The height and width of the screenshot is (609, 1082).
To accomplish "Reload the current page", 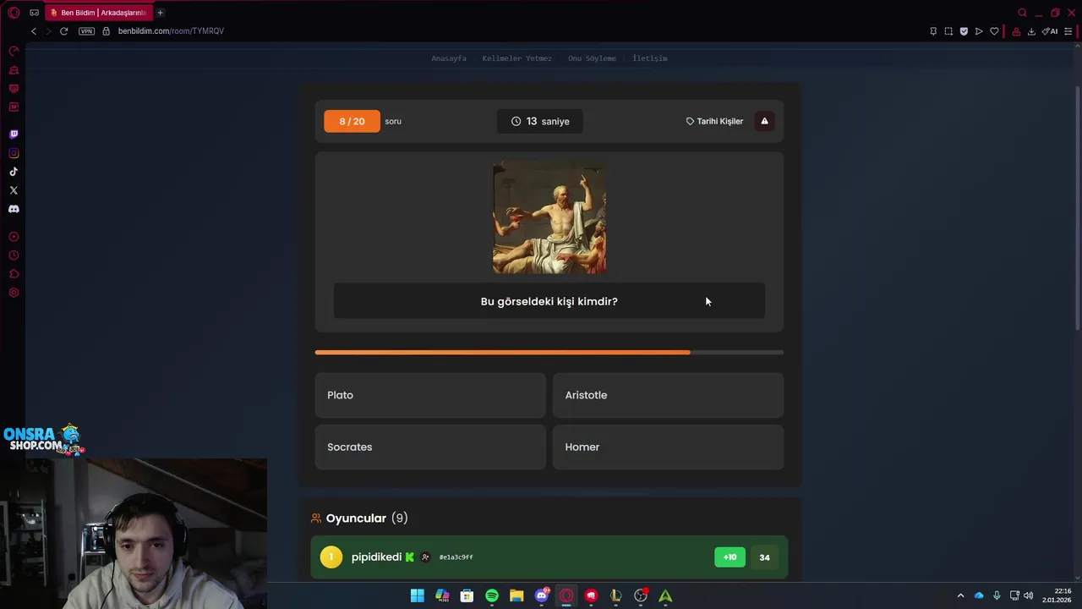I will [x=63, y=31].
